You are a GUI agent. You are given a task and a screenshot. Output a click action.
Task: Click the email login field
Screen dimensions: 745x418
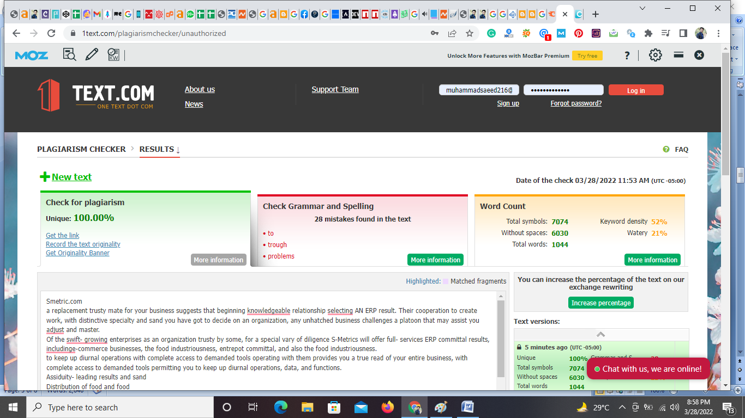tap(479, 90)
